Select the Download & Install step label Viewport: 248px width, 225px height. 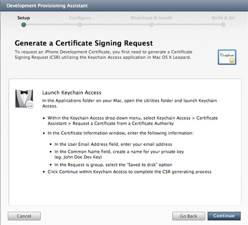(x=151, y=18)
